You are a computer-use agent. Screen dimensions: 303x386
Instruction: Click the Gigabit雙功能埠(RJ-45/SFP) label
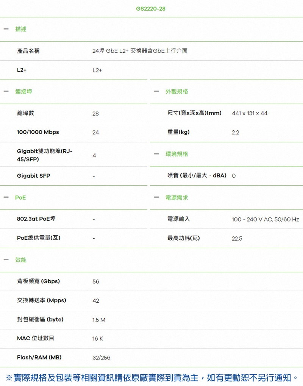(x=45, y=155)
